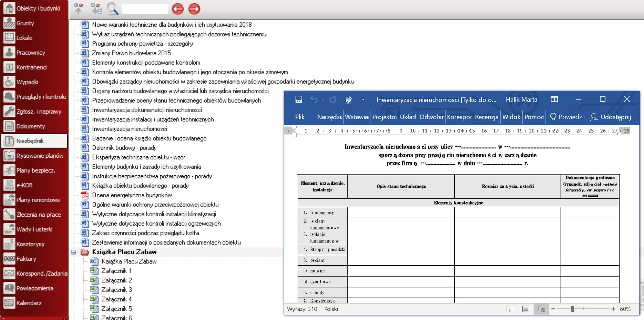The image size is (644, 320).
Task: Click the expand tree toolbar icon
Action: coord(96,8)
